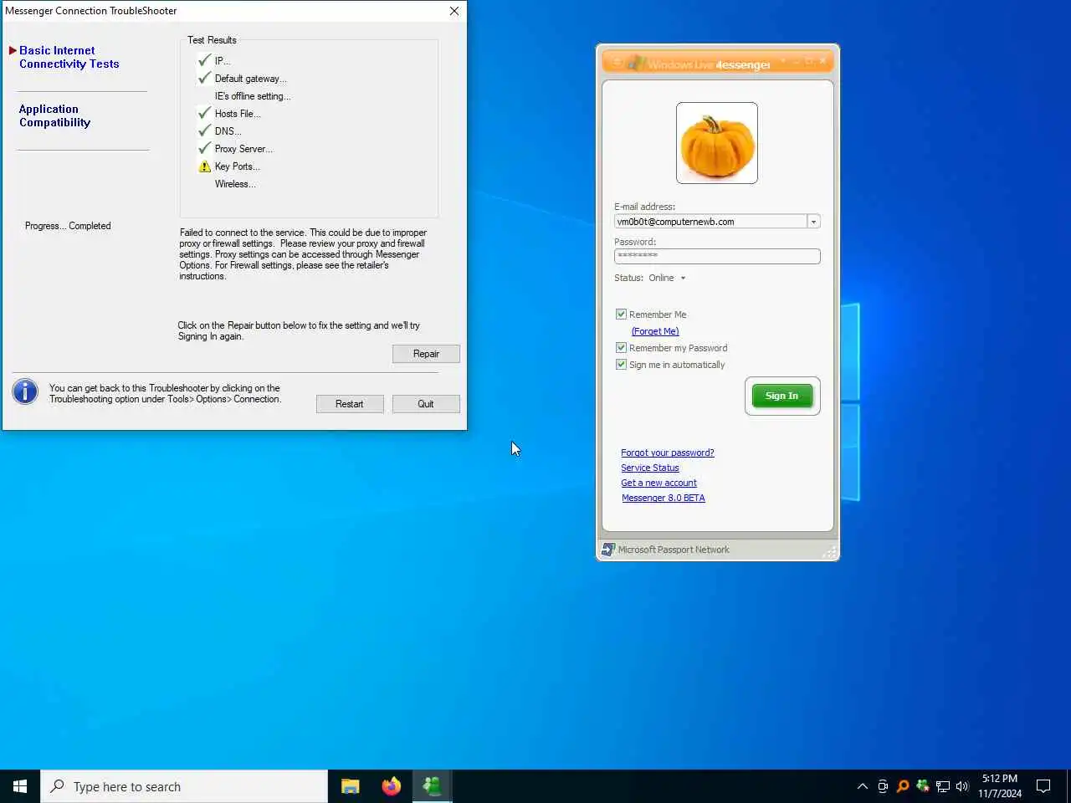Screen dimensions: 1071x803
Task: Click the checkmark beside Hosts File
Action: point(204,113)
